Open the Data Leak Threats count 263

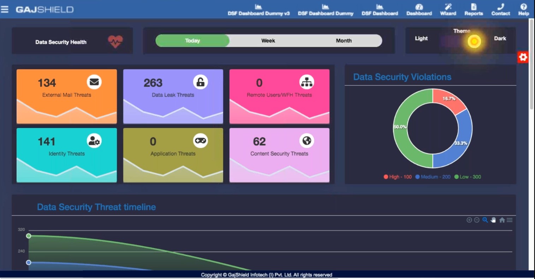[153, 83]
